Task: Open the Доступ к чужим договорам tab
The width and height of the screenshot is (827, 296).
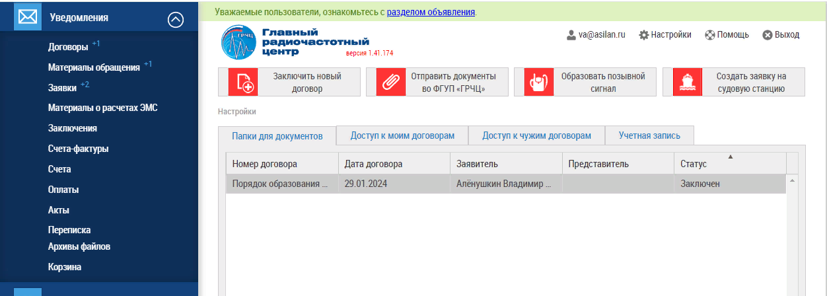Action: pyautogui.click(x=536, y=135)
